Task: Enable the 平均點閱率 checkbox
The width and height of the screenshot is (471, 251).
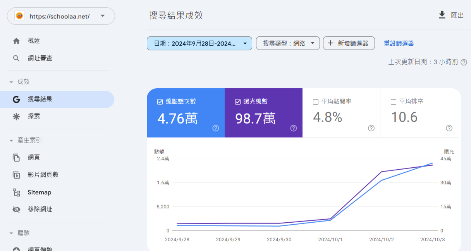Action: click(316, 102)
